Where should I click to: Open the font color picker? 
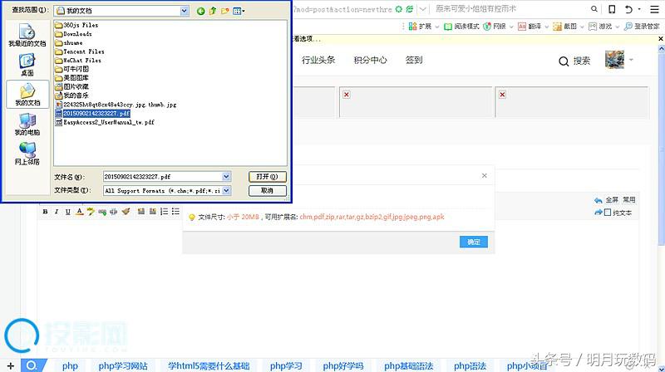click(79, 212)
